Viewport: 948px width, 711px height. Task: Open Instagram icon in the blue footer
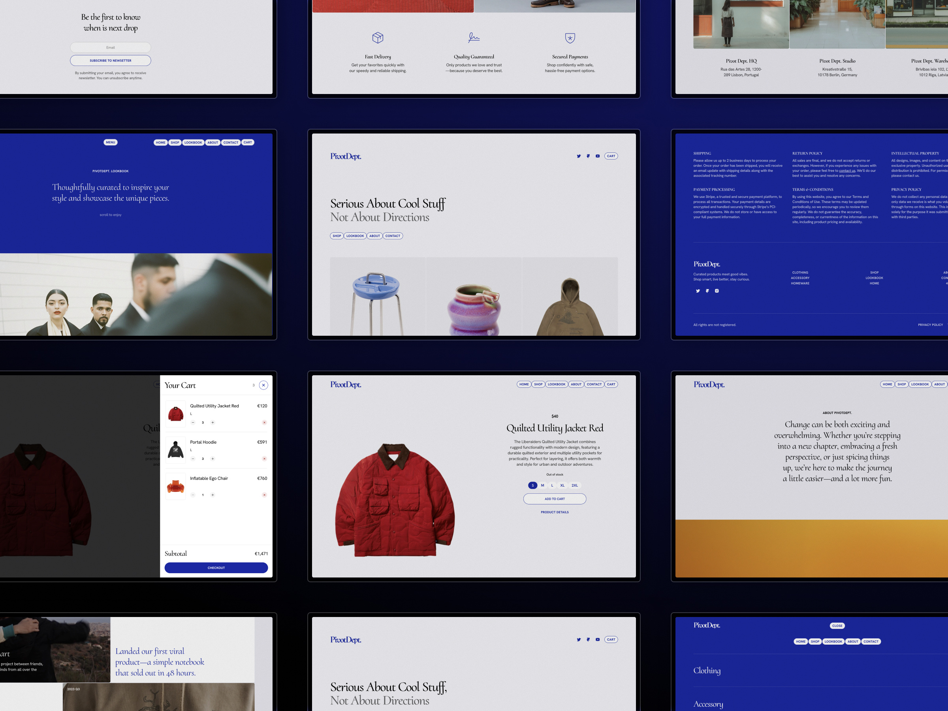coord(717,291)
